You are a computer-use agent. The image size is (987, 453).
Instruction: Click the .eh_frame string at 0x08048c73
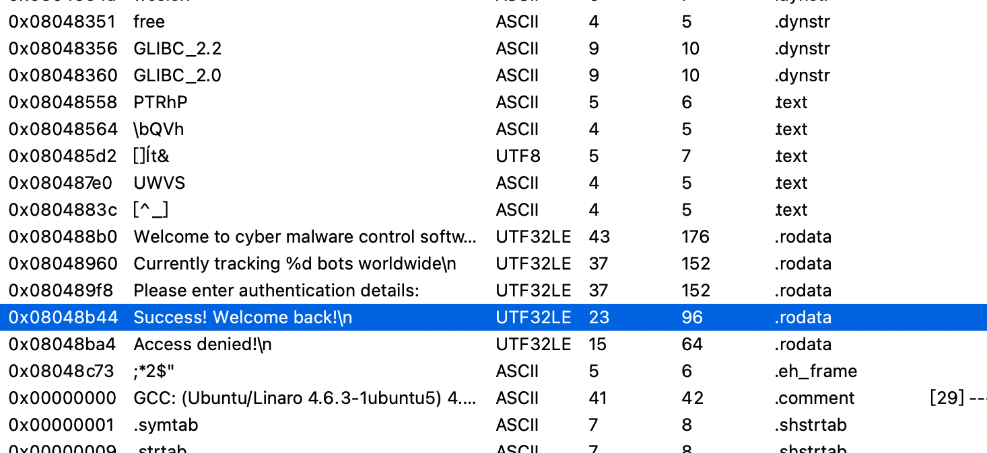point(815,372)
